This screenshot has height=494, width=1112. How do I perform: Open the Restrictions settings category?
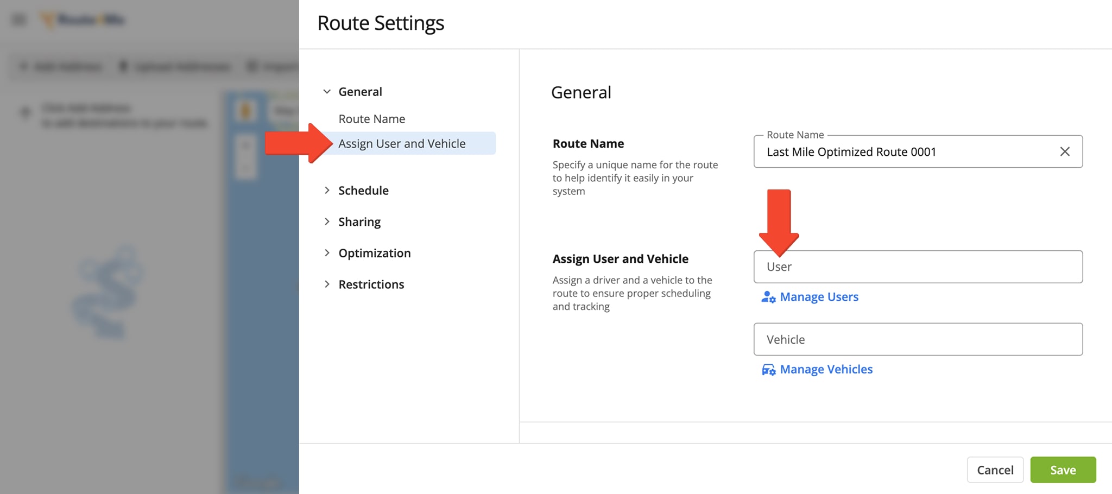click(x=371, y=284)
